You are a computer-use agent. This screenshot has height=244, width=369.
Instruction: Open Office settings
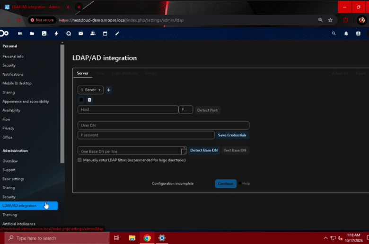pos(7,137)
